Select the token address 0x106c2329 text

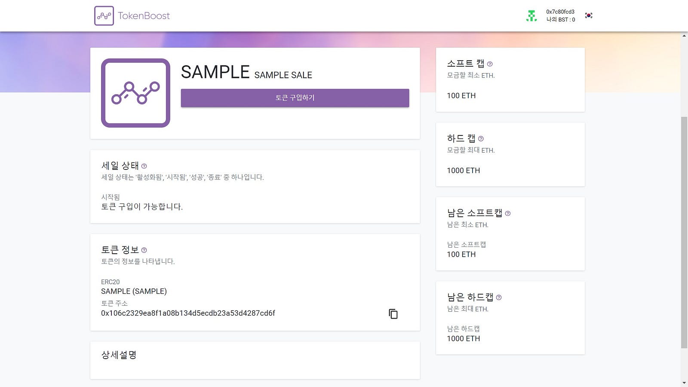[188, 313]
